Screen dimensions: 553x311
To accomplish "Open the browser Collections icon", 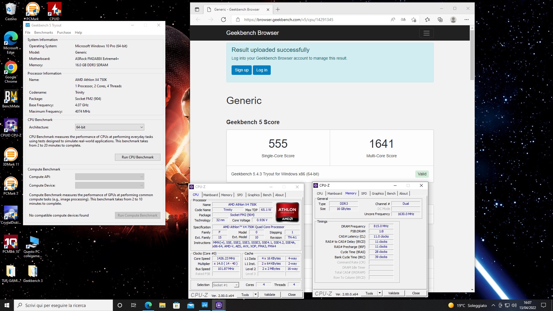I will (440, 20).
